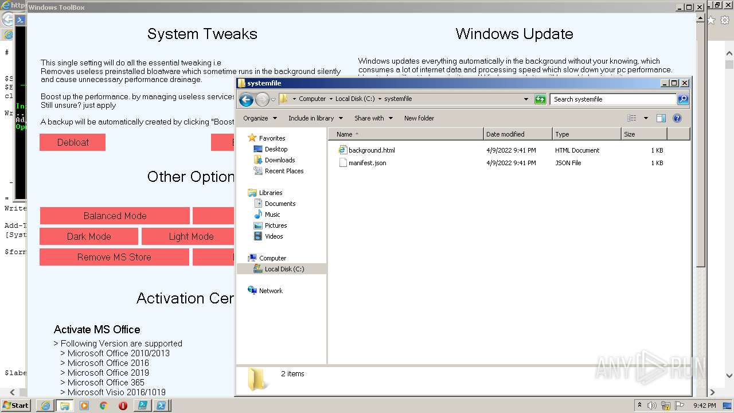Click the Search systemfile field
This screenshot has height=413, width=734.
coord(613,99)
